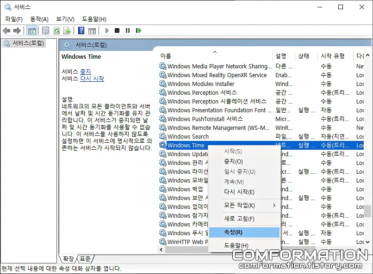
Task: Select 서비스(로컬) in the left tree
Action: click(23, 43)
